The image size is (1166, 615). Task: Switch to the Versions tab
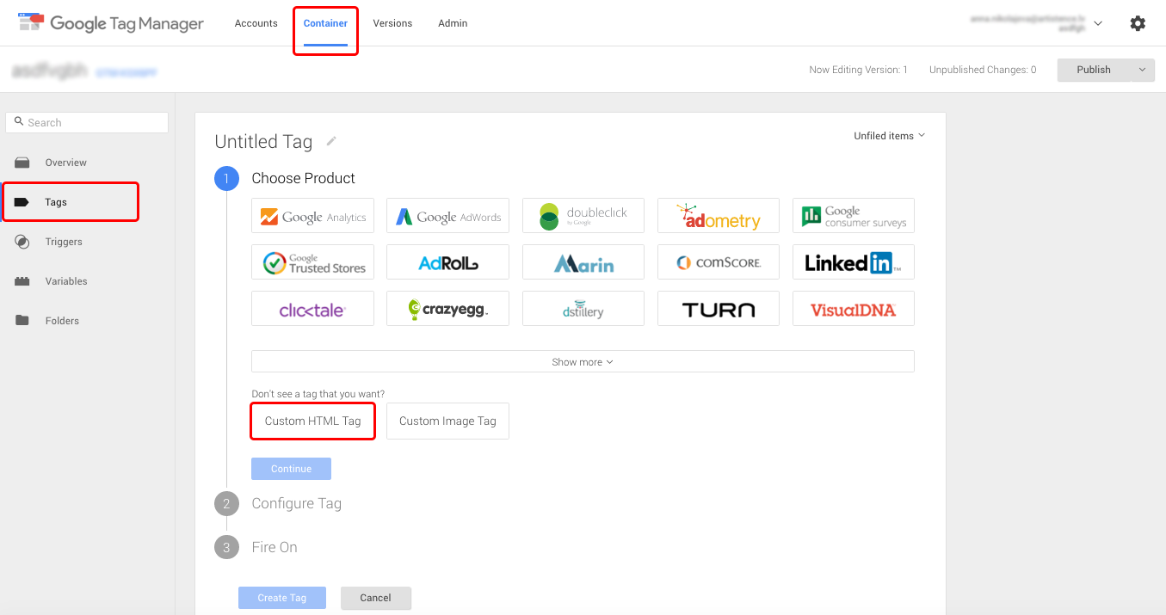click(x=392, y=23)
